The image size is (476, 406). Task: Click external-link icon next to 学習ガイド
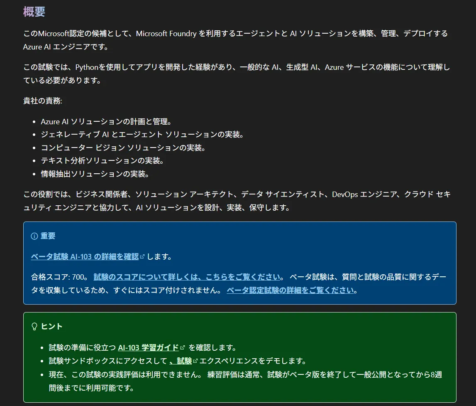[x=183, y=347]
